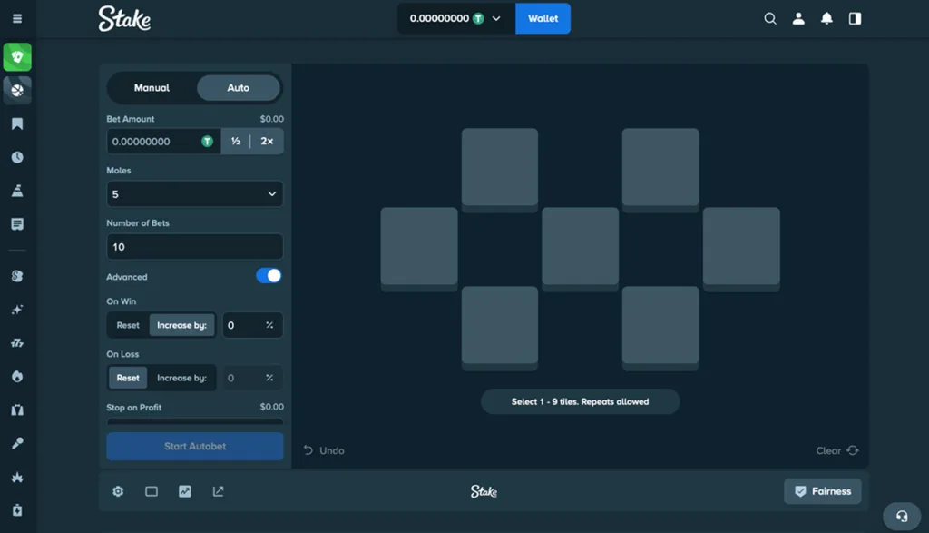Open the hamburger menu in the sidebar

coord(17,18)
